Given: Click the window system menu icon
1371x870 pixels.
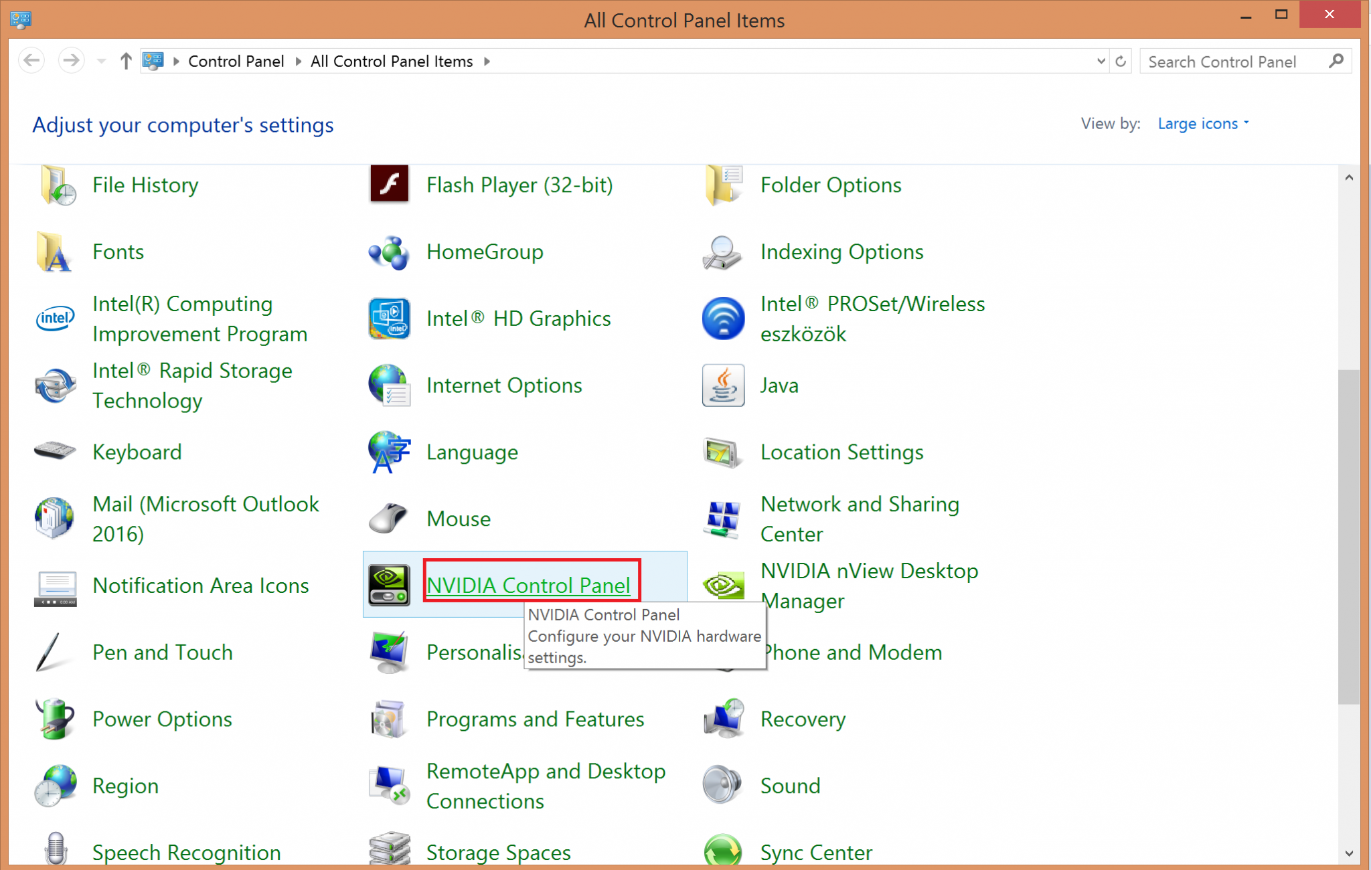Looking at the screenshot, I should tap(21, 19).
